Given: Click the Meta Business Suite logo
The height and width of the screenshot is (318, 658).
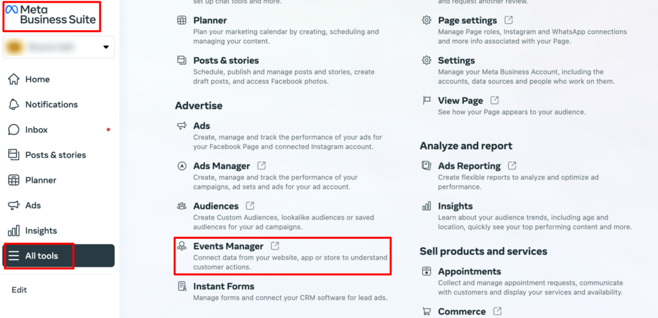Looking at the screenshot, I should 50,15.
